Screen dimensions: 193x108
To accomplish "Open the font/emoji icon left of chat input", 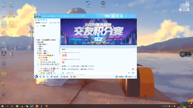I will coord(63,73).
